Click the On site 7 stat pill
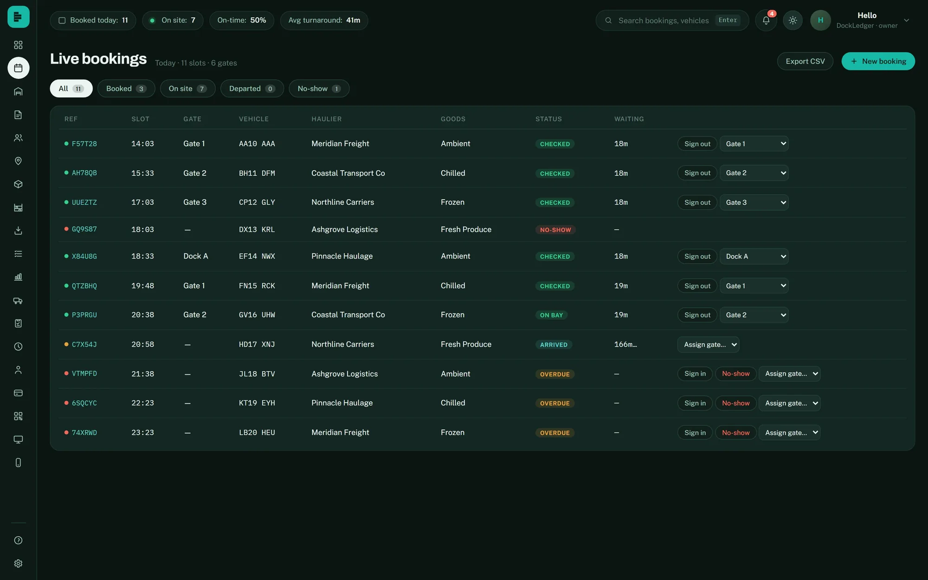Image resolution: width=928 pixels, height=580 pixels. pos(173,20)
